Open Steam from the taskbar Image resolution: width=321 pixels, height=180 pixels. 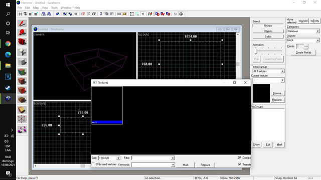(8, 88)
